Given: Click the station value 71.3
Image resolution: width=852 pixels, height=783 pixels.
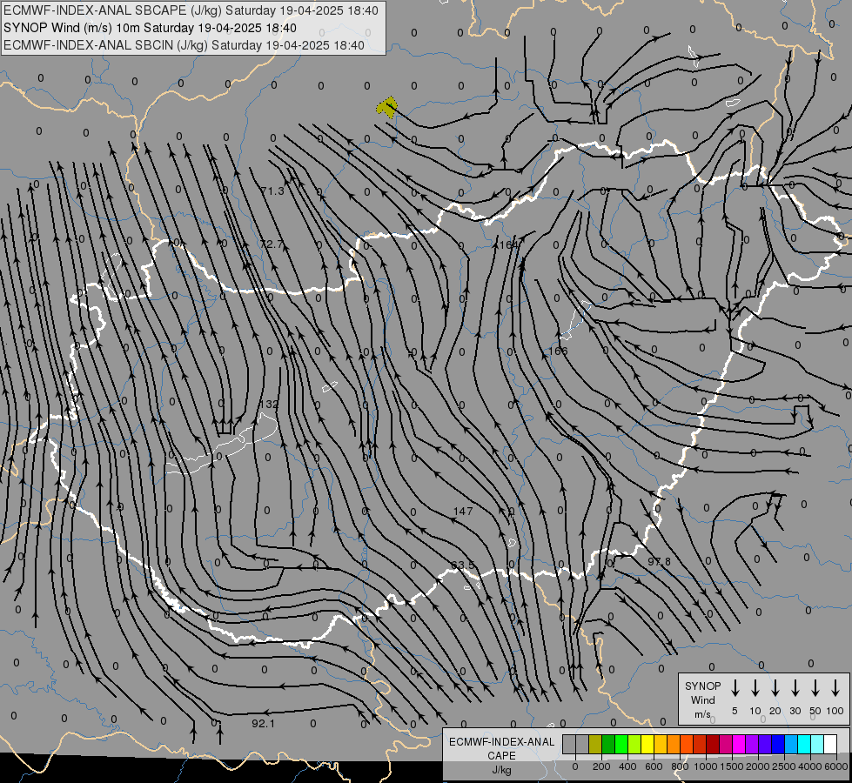Looking at the screenshot, I should pos(272,191).
